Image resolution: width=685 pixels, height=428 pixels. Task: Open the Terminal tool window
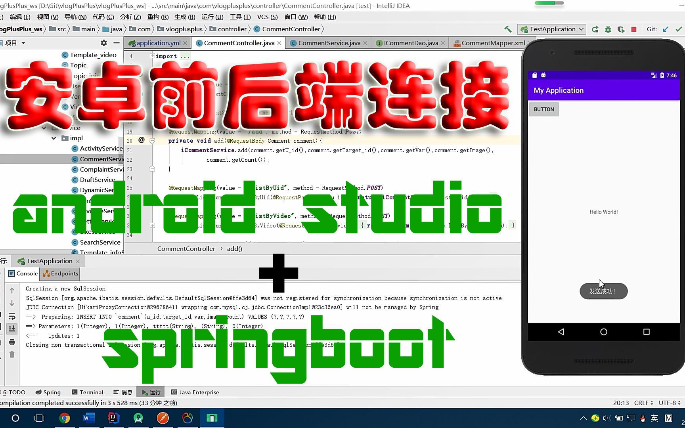coord(87,392)
